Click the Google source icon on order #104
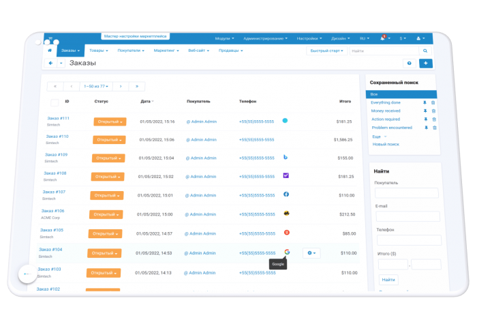The width and height of the screenshot is (477, 318). point(287,252)
